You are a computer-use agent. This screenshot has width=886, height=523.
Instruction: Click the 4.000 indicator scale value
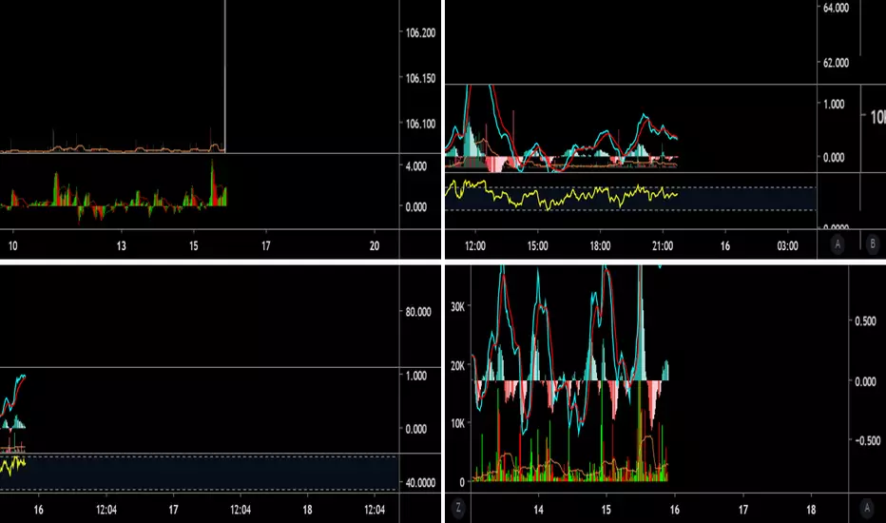pyautogui.click(x=415, y=166)
